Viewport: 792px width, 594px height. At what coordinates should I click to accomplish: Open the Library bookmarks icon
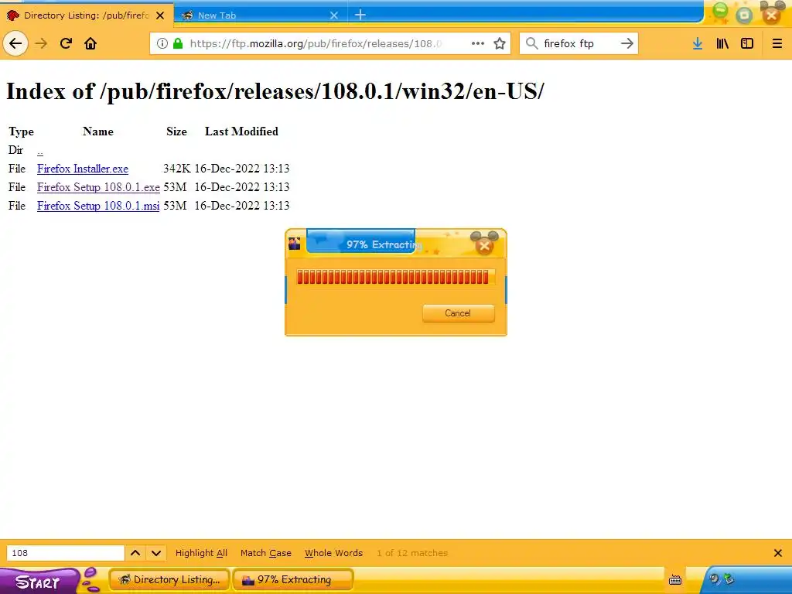click(x=722, y=43)
